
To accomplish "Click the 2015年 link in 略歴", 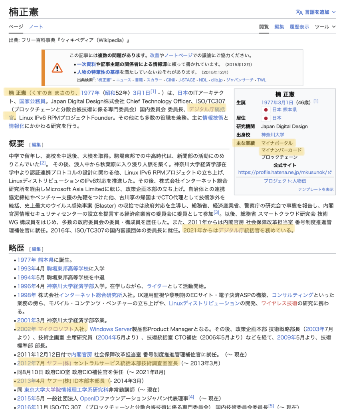I will 26,399.
